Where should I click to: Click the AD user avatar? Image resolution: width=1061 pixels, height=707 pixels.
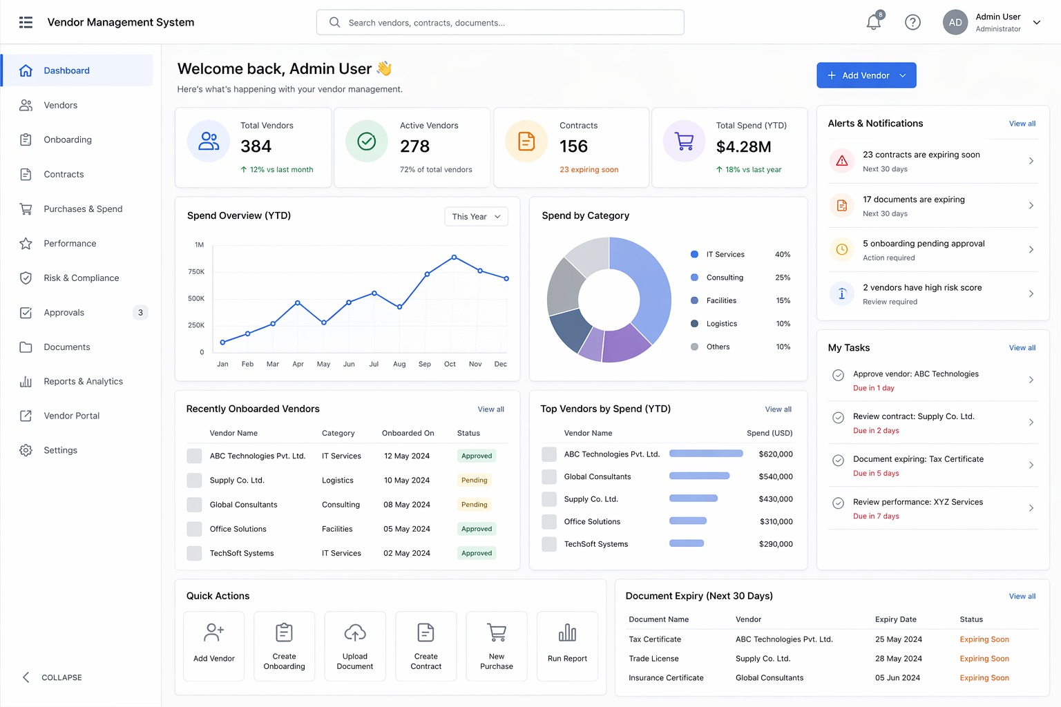click(955, 22)
